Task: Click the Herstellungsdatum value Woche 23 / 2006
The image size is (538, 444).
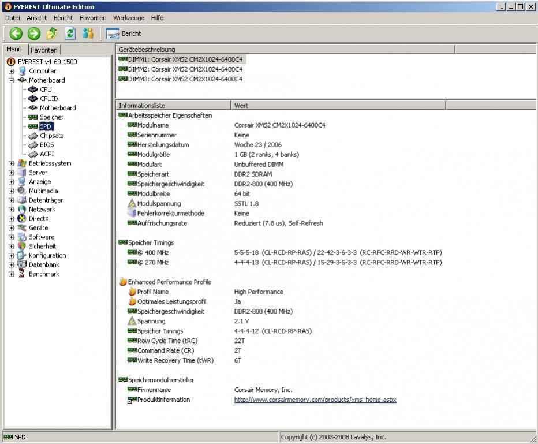Action: 257,145
